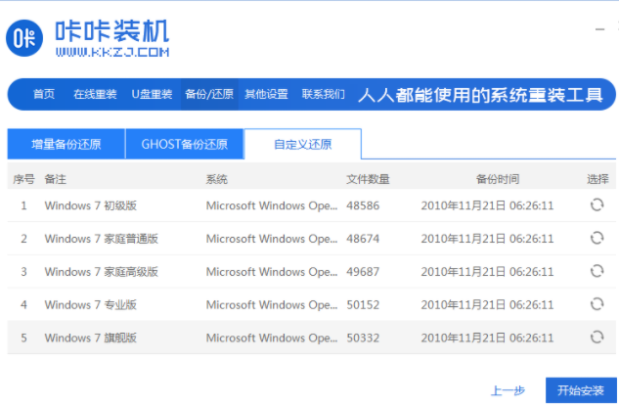The height and width of the screenshot is (407, 619).
Task: Select row Windows 7 初级版
Action: [312, 205]
